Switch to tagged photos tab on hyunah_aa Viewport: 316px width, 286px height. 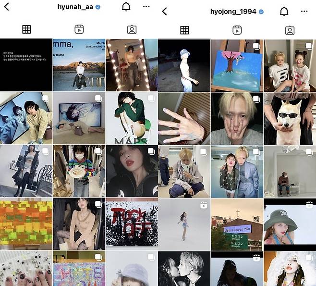(x=131, y=29)
